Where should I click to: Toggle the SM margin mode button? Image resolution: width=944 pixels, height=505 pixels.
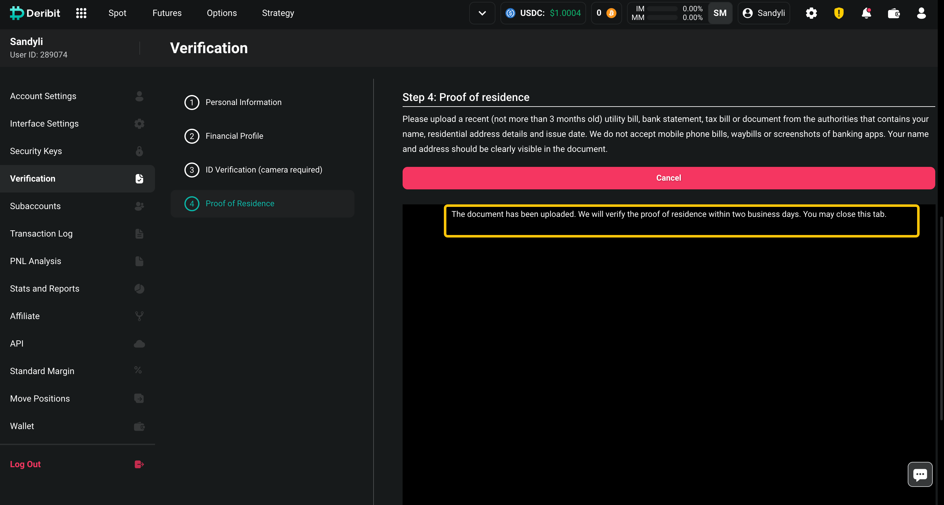(x=720, y=13)
